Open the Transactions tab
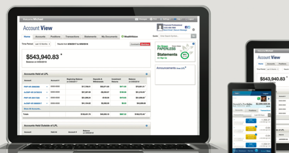 [x=72, y=37]
